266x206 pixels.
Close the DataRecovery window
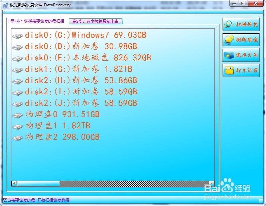[x=256, y=4]
